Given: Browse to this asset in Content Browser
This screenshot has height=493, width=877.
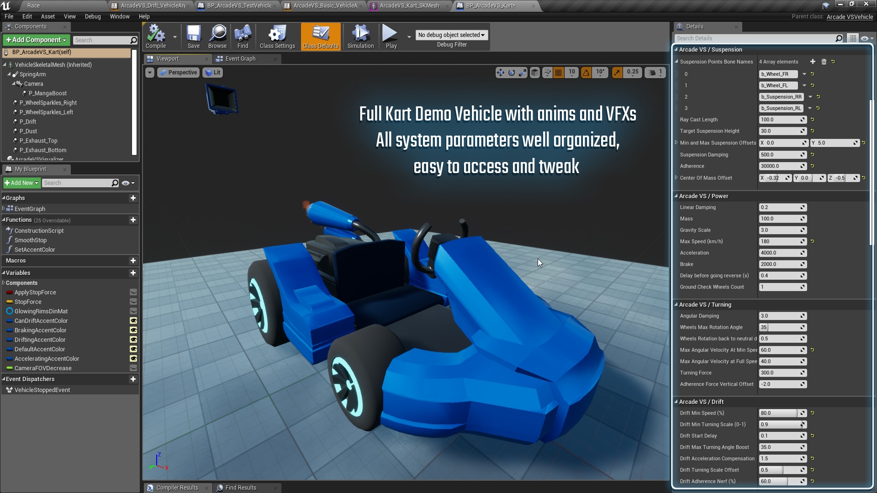Looking at the screenshot, I should pos(217,37).
